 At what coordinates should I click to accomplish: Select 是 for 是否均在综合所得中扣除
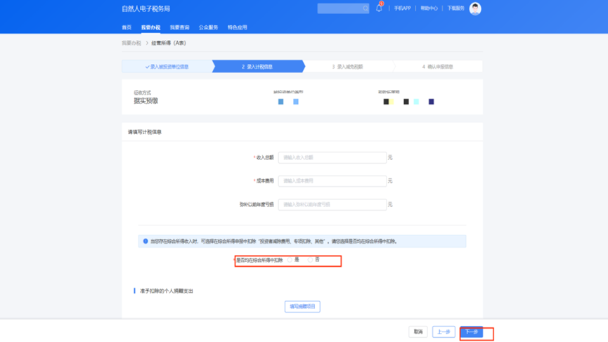pos(290,260)
